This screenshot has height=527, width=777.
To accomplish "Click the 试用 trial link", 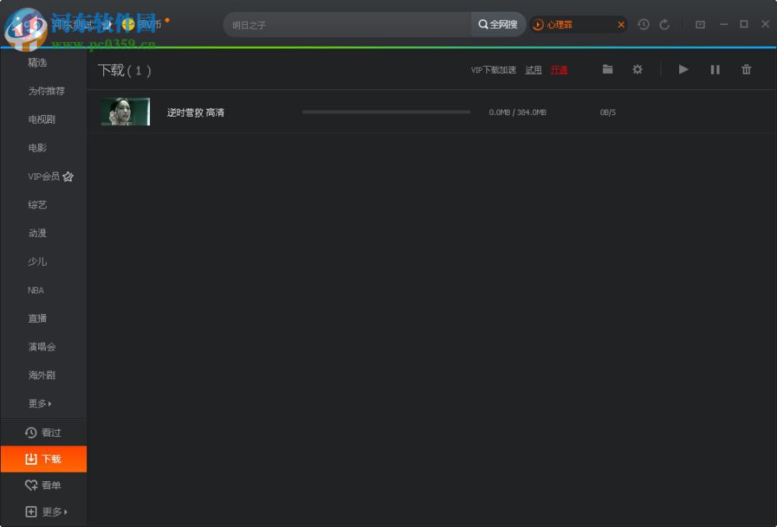I will pos(533,70).
